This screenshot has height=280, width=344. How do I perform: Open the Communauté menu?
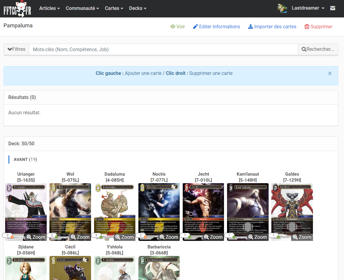click(82, 8)
